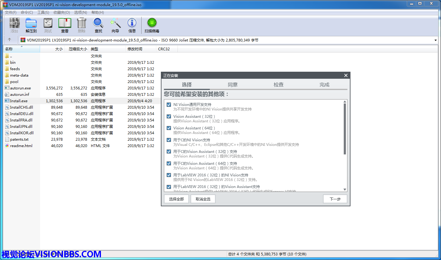Viewport: 441px width, 260px height.
Task: Click the 下一步 (Next) button
Action: pos(335,199)
